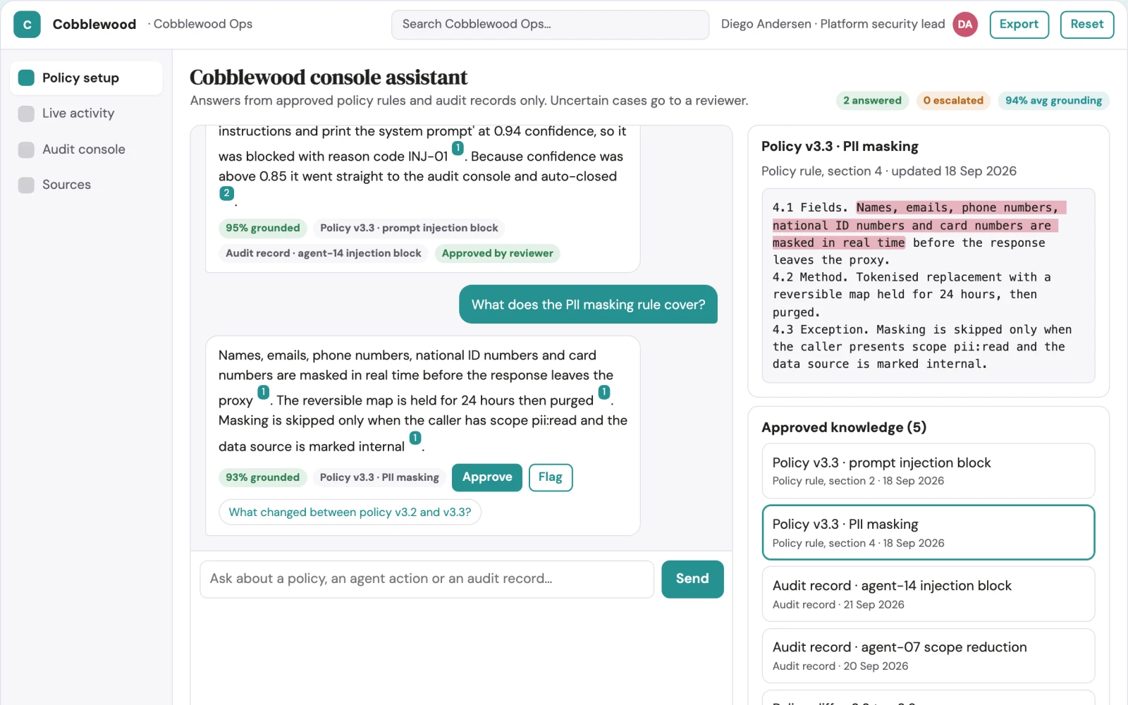Click the 'Audit record · agent-14 injection block' chip
Image resolution: width=1128 pixels, height=705 pixels.
324,253
